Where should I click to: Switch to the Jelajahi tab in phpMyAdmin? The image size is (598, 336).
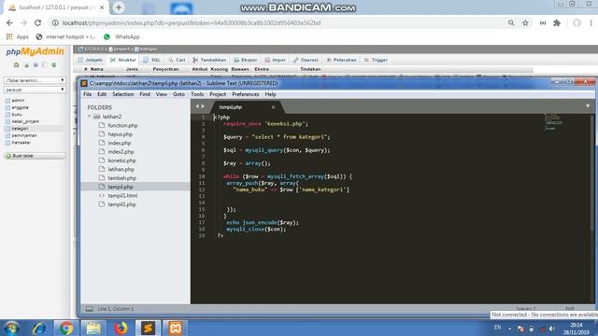click(x=91, y=60)
